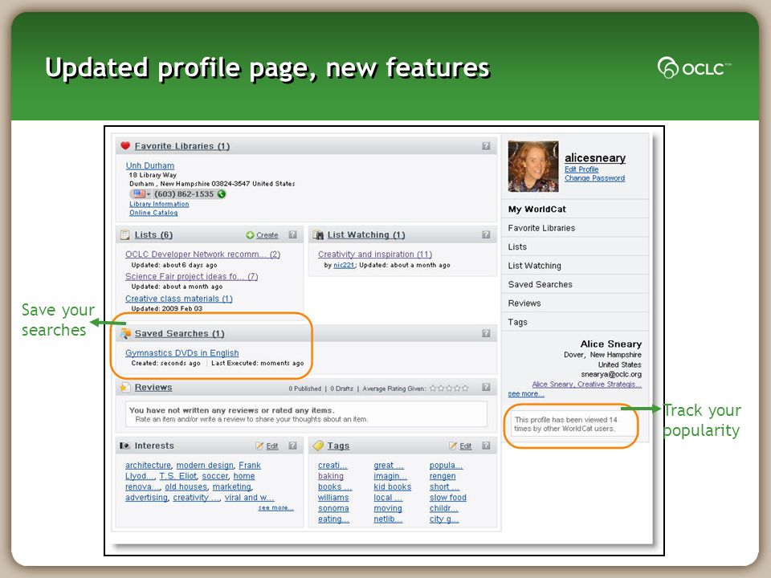This screenshot has width=771, height=578.
Task: Click the Lists notepad icon
Action: (x=125, y=234)
